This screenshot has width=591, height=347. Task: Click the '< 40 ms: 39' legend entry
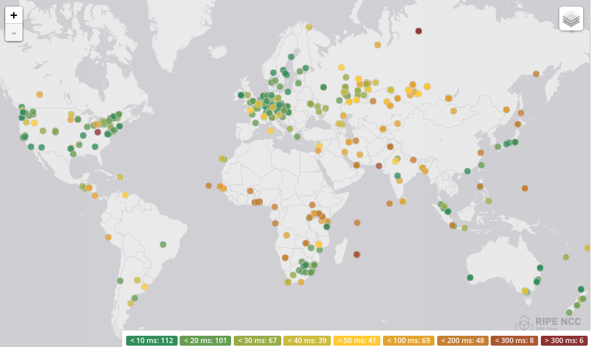click(307, 340)
